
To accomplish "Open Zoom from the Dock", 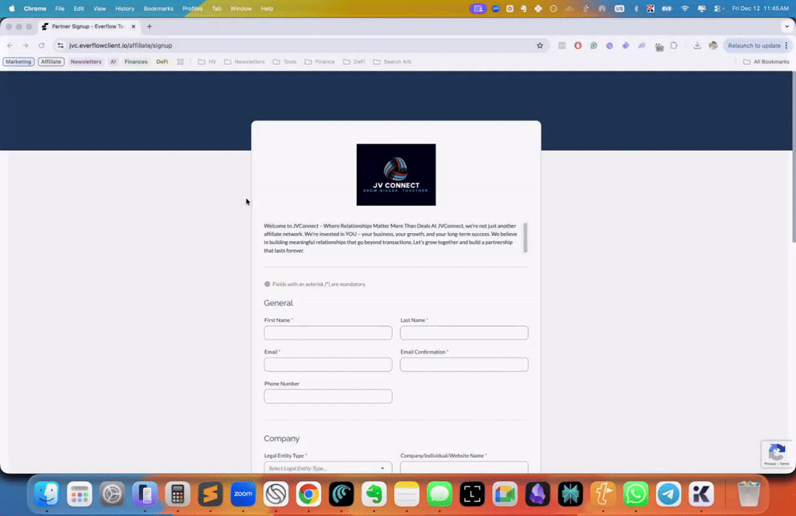I will coord(243,493).
